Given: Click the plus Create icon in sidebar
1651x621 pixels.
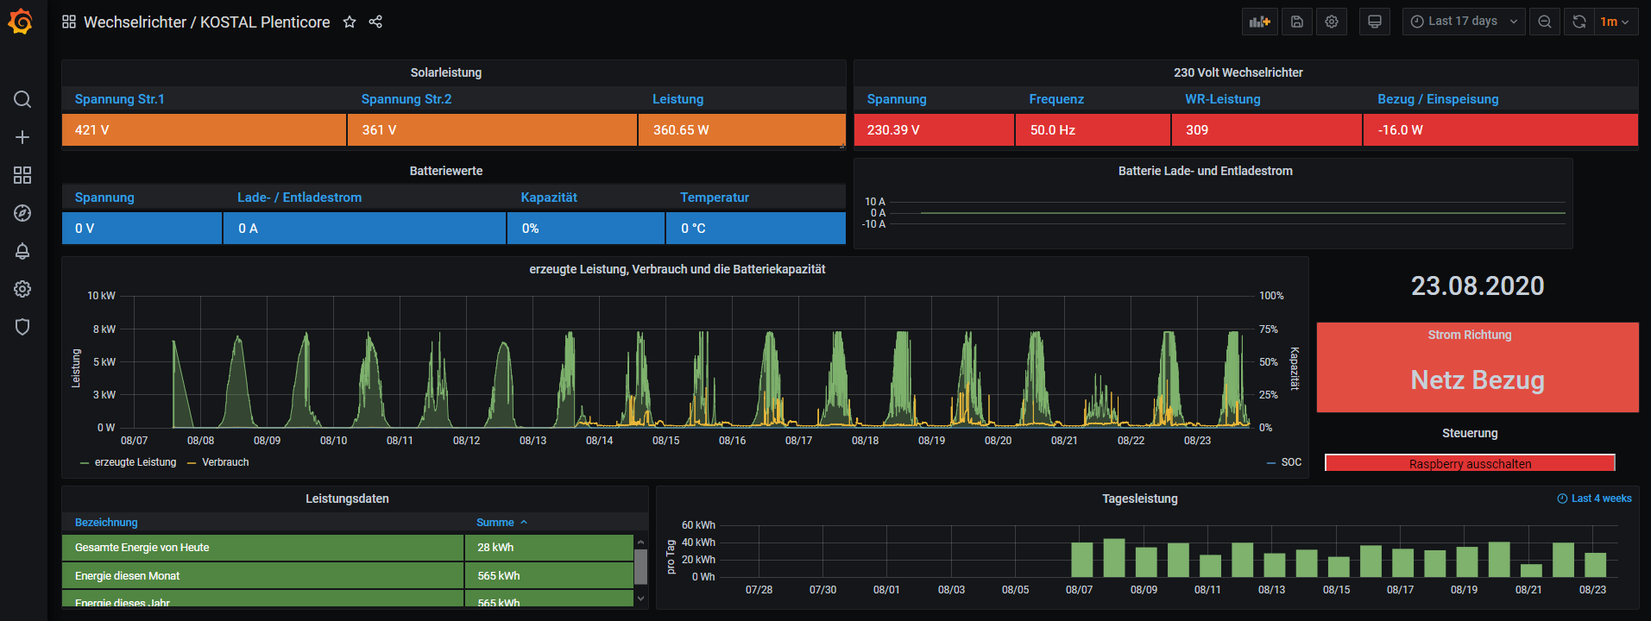Looking at the screenshot, I should (22, 137).
